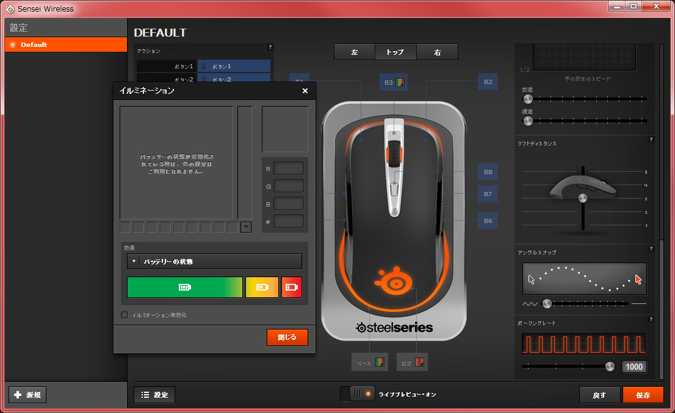Click help icon on アクション panel
675x413 pixels.
tap(270, 47)
